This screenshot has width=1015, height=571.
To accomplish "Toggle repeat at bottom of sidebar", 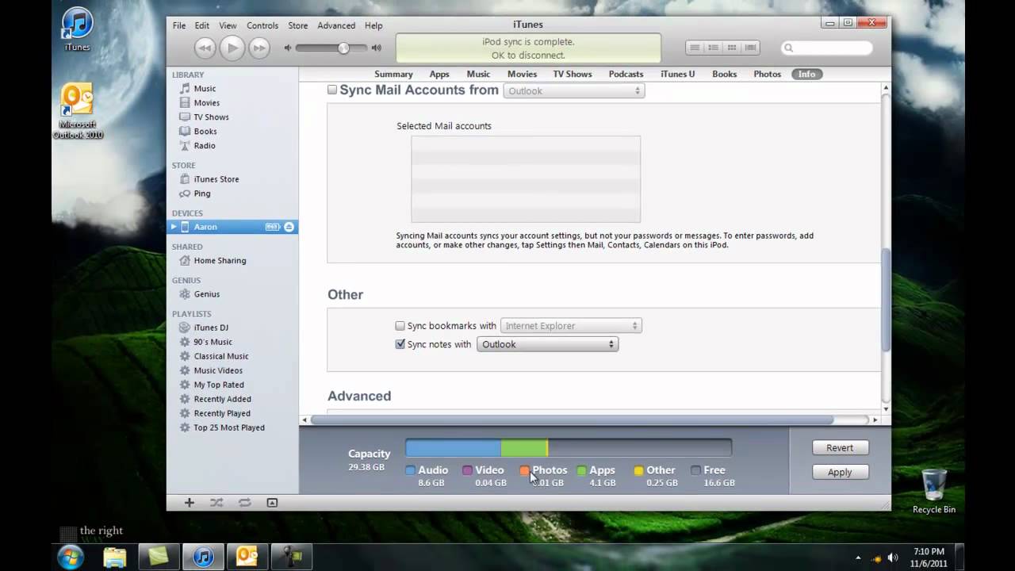I will point(244,503).
